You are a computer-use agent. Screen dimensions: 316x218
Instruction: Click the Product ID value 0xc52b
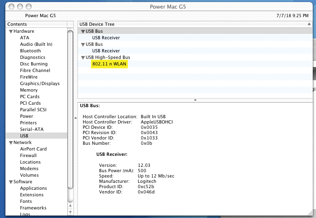[x=146, y=187]
